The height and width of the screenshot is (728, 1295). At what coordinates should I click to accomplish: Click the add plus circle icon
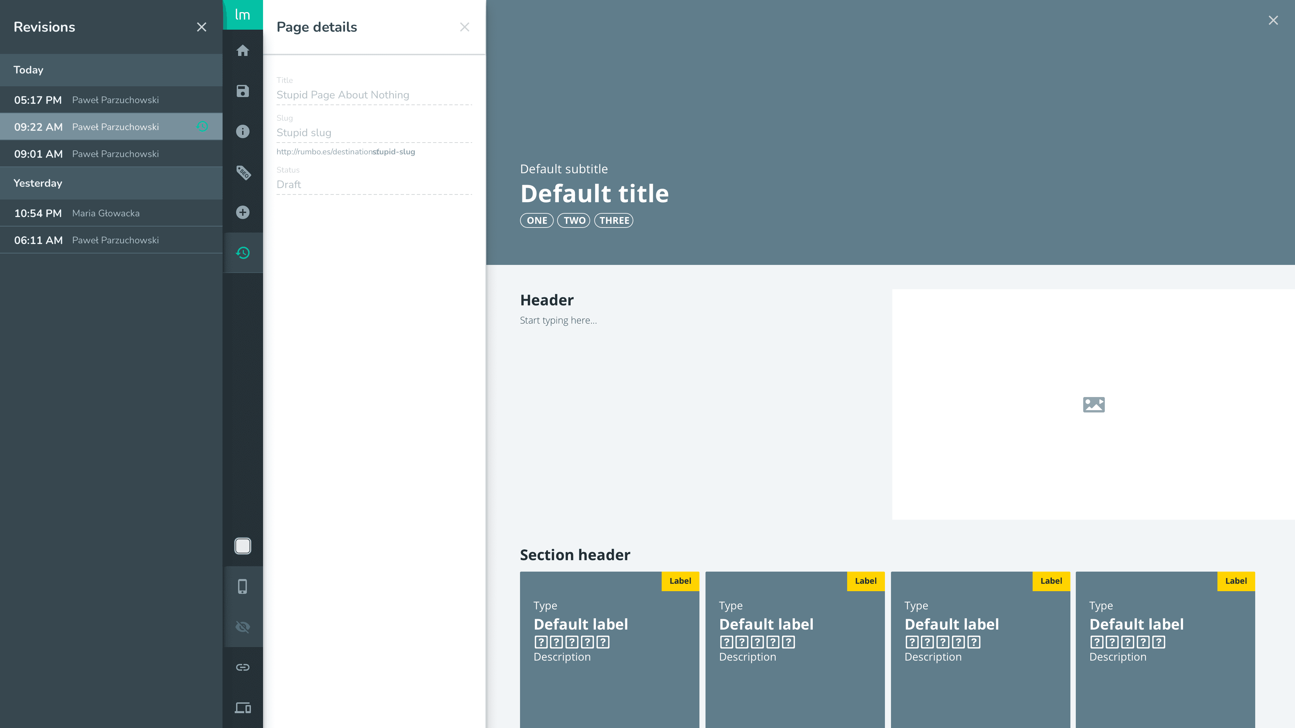point(242,213)
